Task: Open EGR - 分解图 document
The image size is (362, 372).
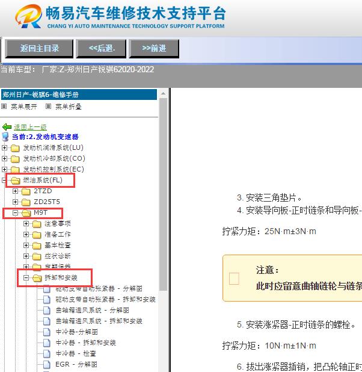Action: (x=76, y=364)
